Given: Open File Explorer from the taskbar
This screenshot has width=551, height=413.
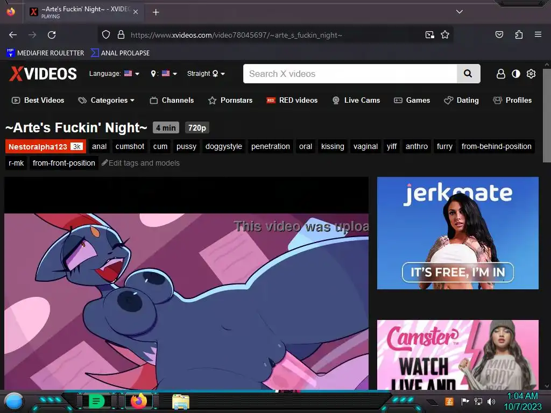Looking at the screenshot, I should (181, 402).
